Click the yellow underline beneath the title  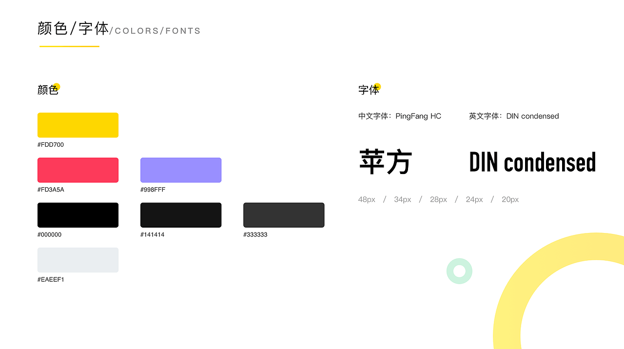(69, 47)
